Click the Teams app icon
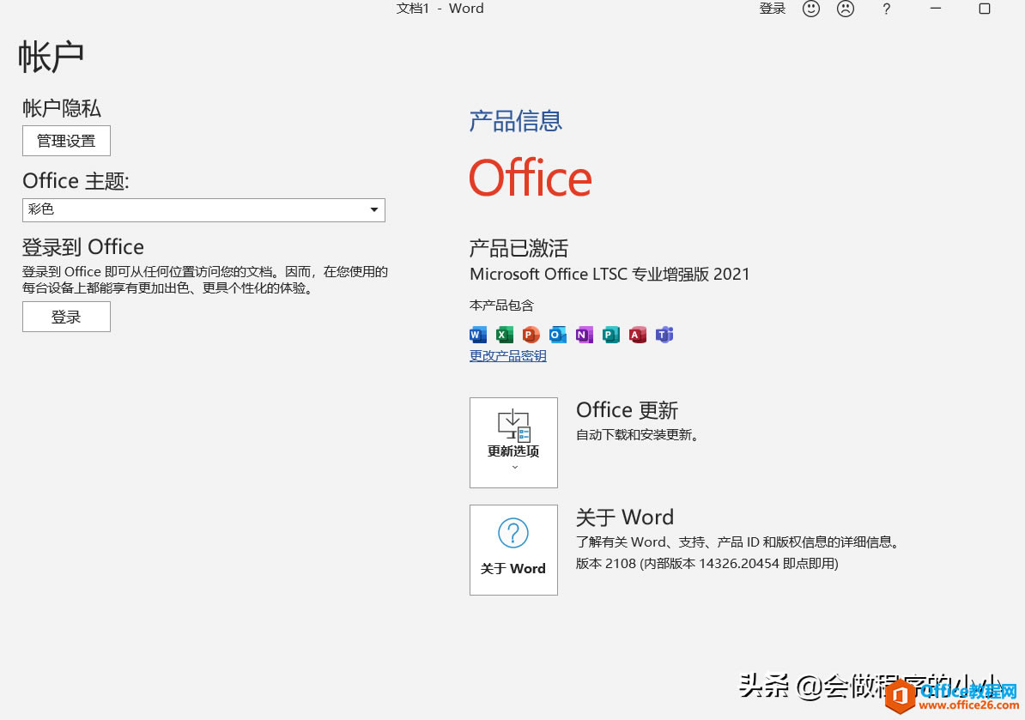The height and width of the screenshot is (720, 1025). [x=664, y=336]
